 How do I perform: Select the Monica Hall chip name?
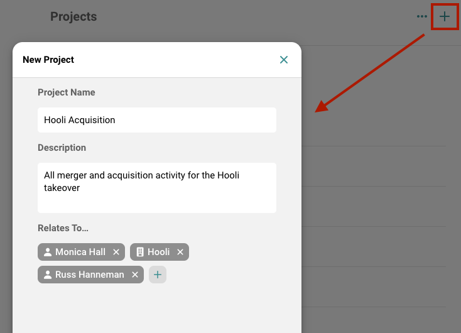click(x=80, y=252)
